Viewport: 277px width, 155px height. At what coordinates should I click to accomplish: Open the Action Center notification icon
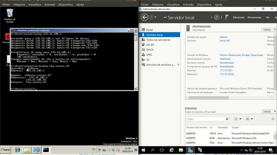point(271,150)
